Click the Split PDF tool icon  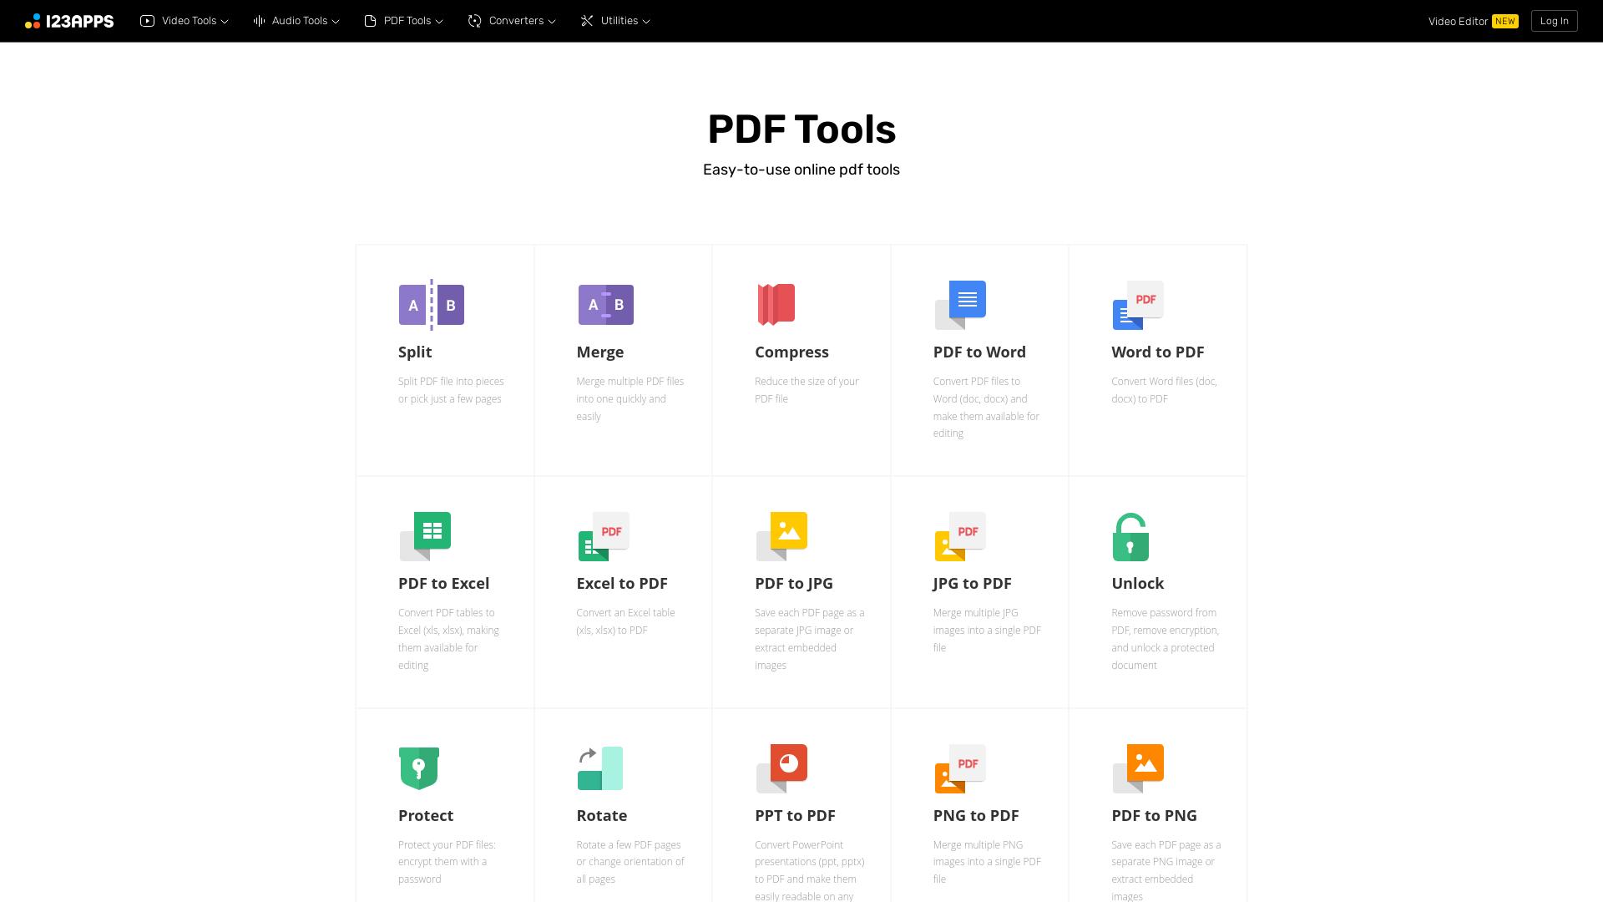(x=431, y=304)
